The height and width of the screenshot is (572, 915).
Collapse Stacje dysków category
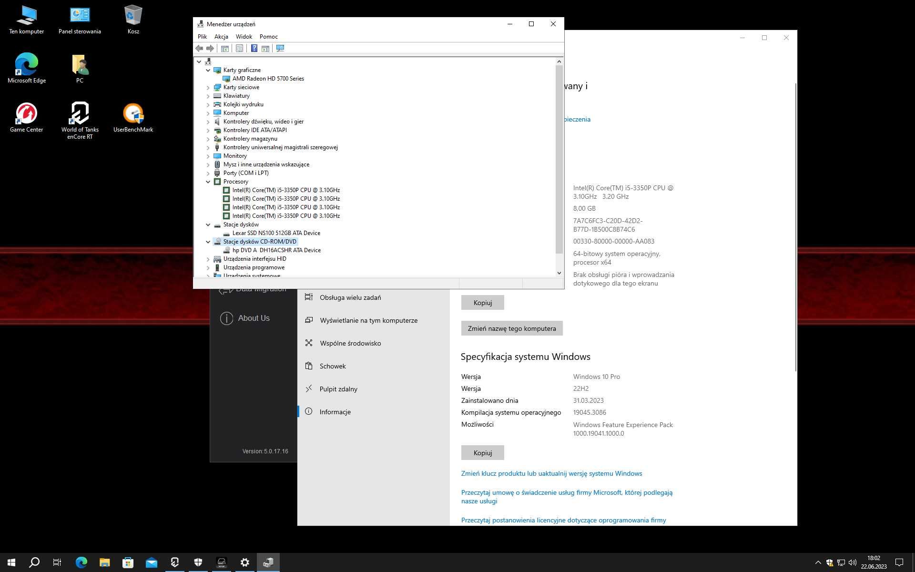point(208,225)
